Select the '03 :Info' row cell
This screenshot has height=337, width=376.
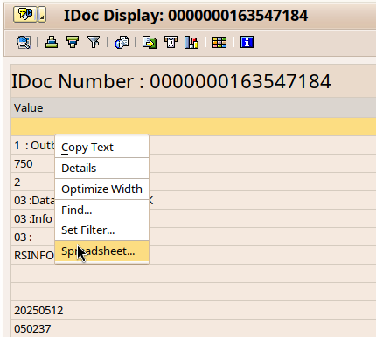pyautogui.click(x=193, y=218)
